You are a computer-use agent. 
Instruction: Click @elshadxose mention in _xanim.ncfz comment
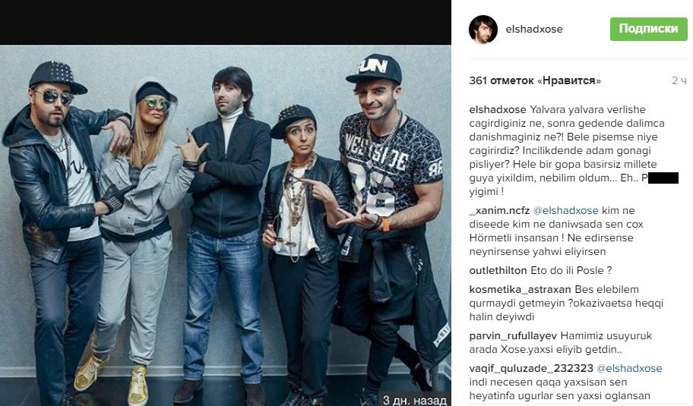(x=565, y=210)
